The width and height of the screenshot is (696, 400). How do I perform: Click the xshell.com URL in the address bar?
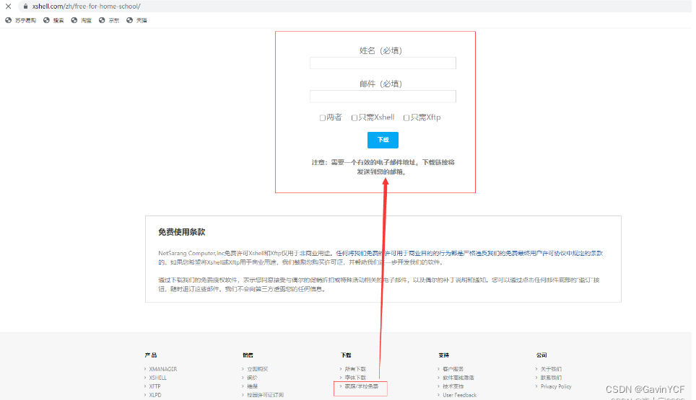point(86,6)
